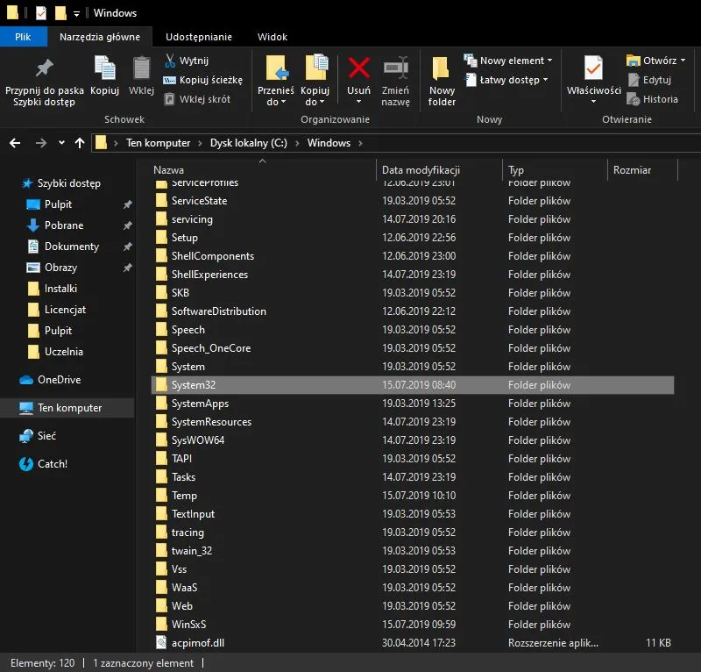Image resolution: width=701 pixels, height=672 pixels.
Task: Select the Wytnij (Cut) icon
Action: click(x=172, y=60)
